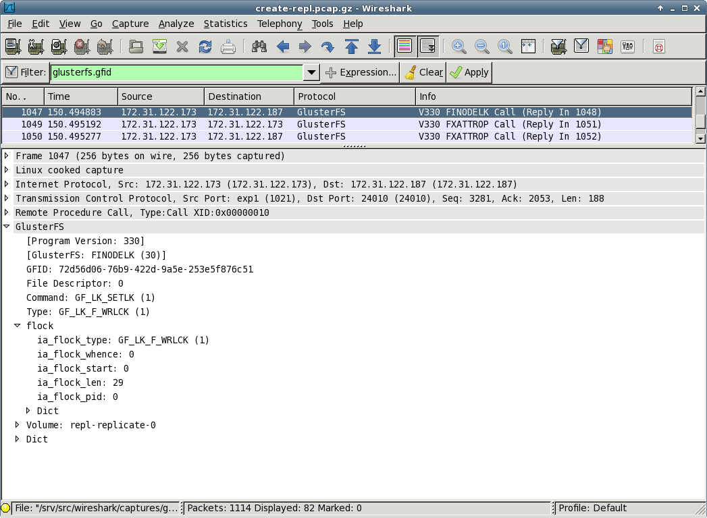
Task: Select packet 1050 in packet list
Action: tap(346, 136)
